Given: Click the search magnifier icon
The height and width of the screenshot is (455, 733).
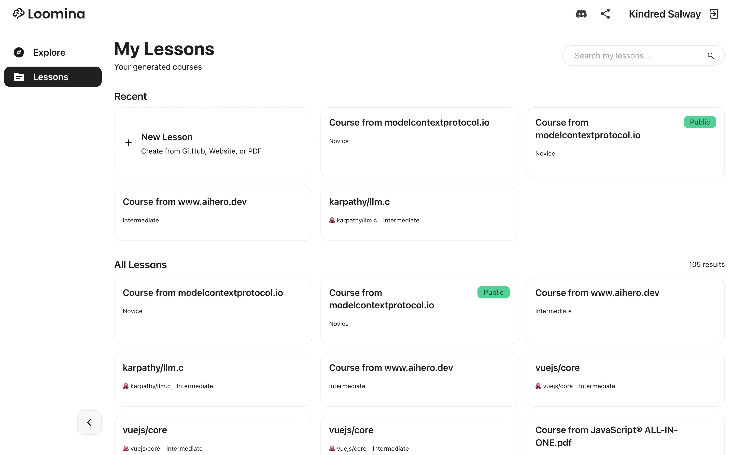Looking at the screenshot, I should pos(710,56).
